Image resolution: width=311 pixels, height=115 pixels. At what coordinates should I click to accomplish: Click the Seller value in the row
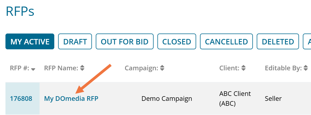[x=273, y=98]
